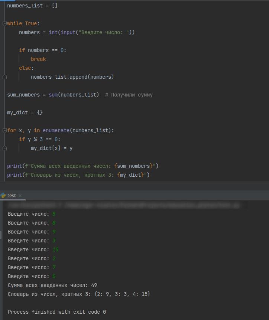Click the comment '# Получили сумму'

(129, 95)
